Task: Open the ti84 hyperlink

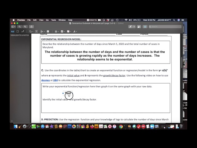Action: pyautogui.click(x=55, y=80)
